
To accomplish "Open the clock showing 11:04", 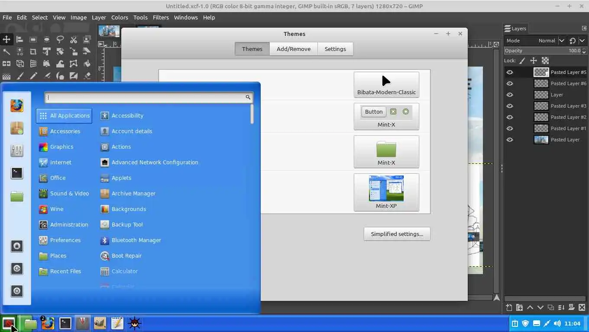I will pos(573,323).
